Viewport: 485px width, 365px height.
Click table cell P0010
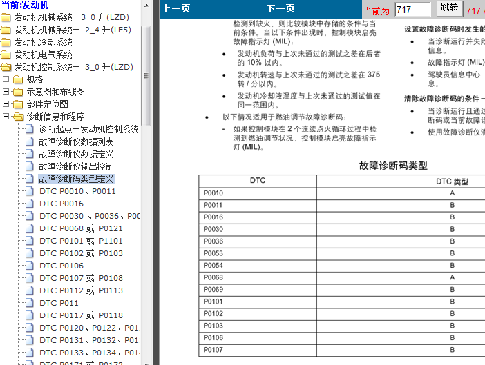coord(257,193)
